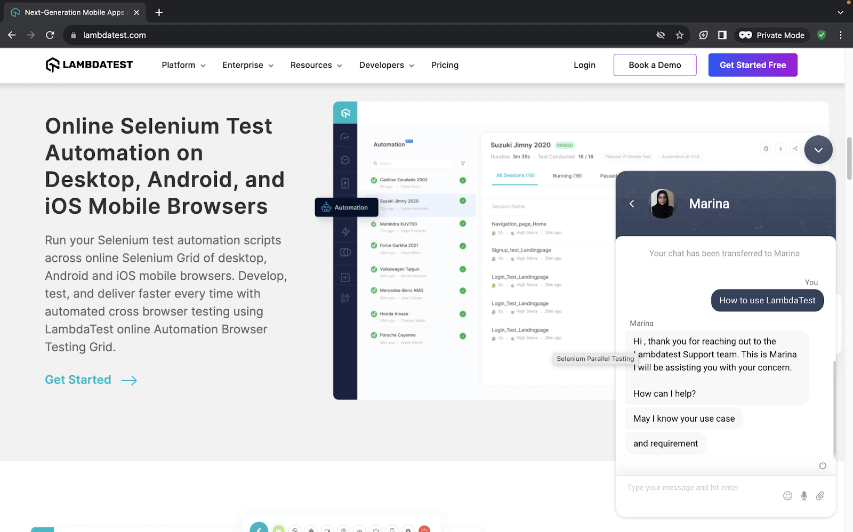Click the LambdaTest logo
Screen dimensions: 853x532
89,65
